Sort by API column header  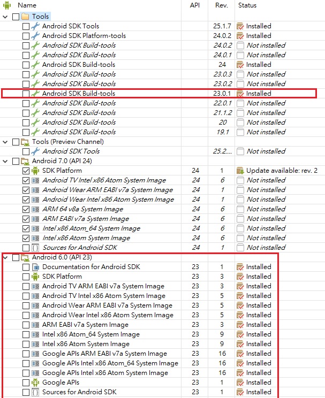coord(195,5)
